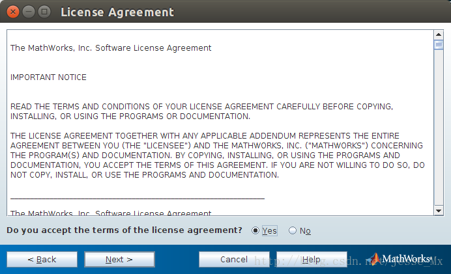Image resolution: width=451 pixels, height=274 pixels.
Task: Click the license text scrollbar thumb
Action: 439,45
